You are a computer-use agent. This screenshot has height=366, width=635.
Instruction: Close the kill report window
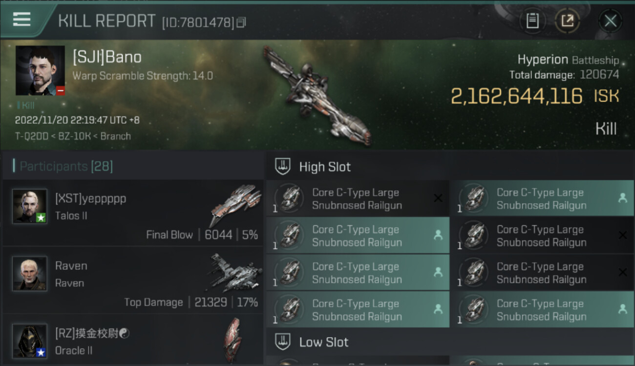coord(610,21)
